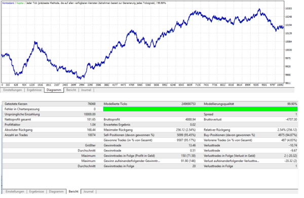Open Journal tab in the report panel
This screenshot has height=198, width=304.
88,191
